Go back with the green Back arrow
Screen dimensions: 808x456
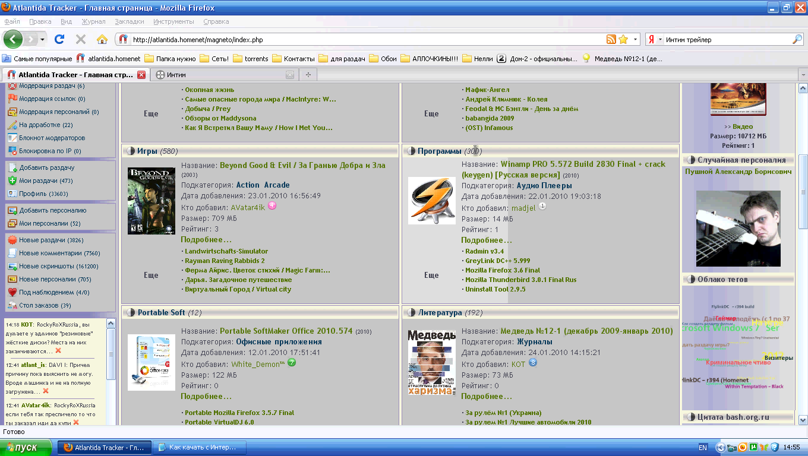13,39
